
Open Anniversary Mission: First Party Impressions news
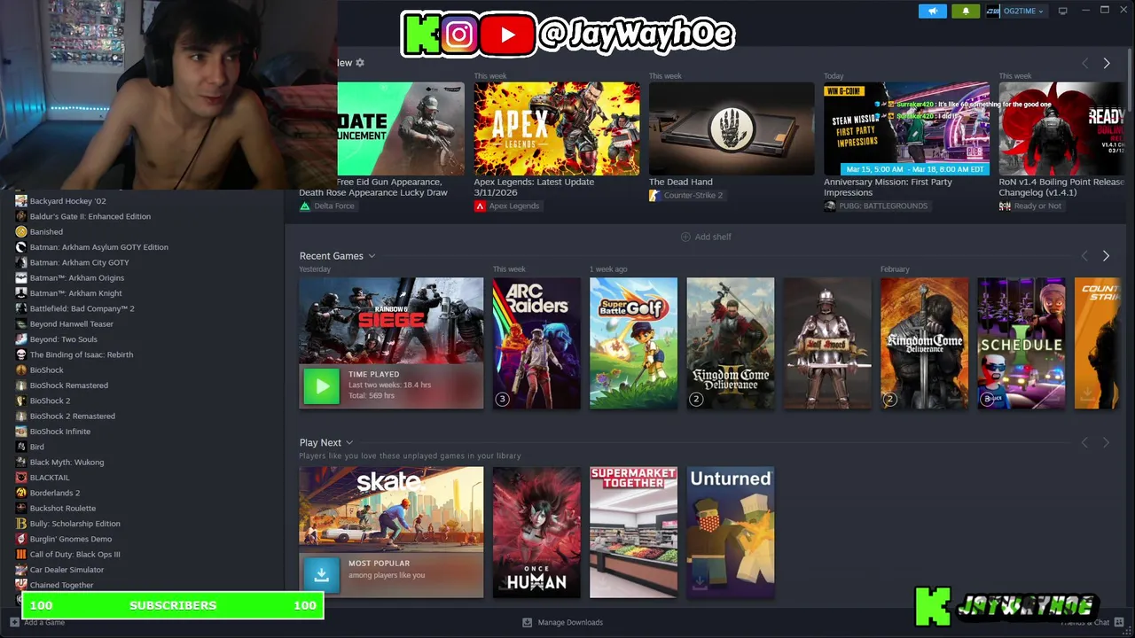(906, 129)
